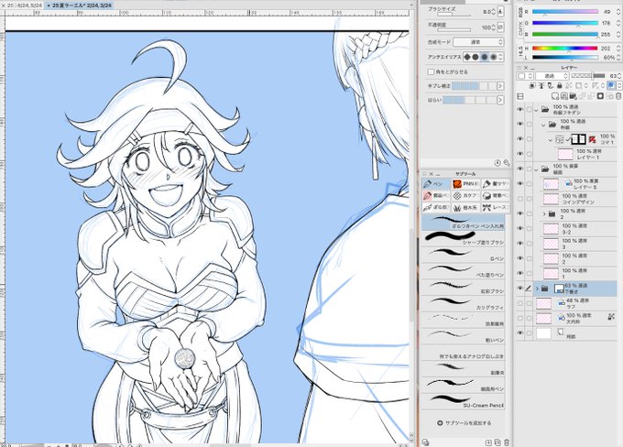This screenshot has width=623, height=447.
Task: Select the カケア sub tool group tab
Action: [465, 195]
